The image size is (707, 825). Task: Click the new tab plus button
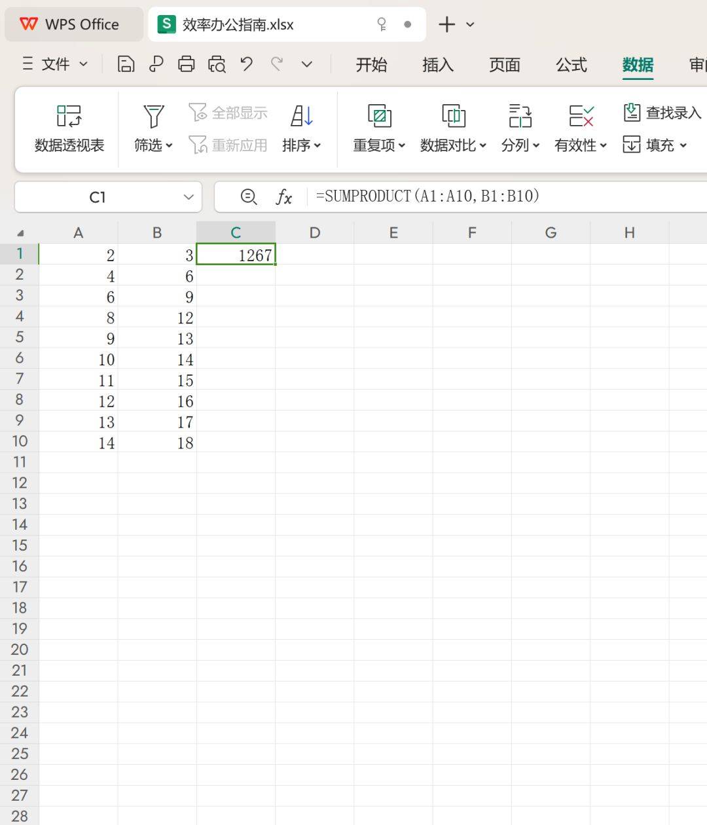pyautogui.click(x=446, y=25)
